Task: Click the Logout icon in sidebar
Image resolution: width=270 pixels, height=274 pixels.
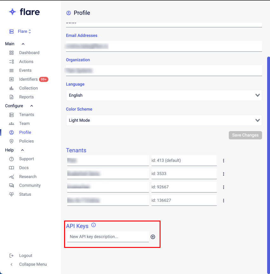Action: point(11,256)
